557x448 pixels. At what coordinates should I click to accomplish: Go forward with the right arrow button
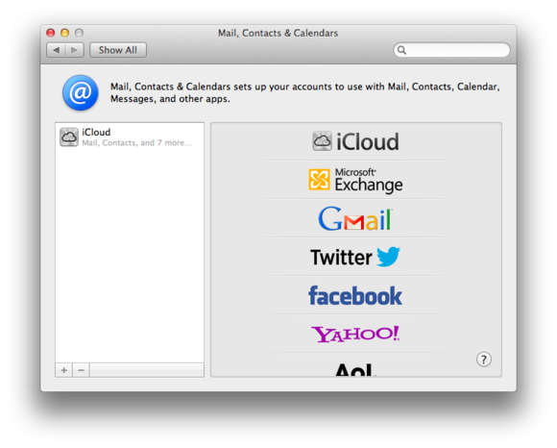[x=74, y=50]
